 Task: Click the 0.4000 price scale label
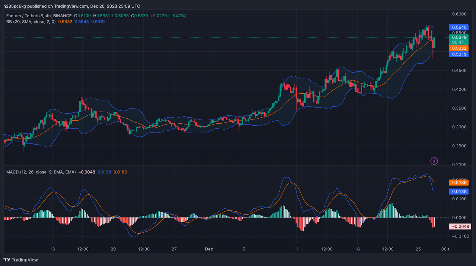459,89
